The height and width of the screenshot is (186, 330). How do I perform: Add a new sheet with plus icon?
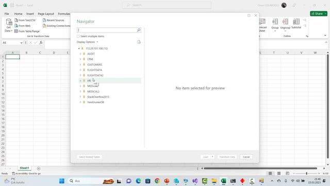point(39,168)
